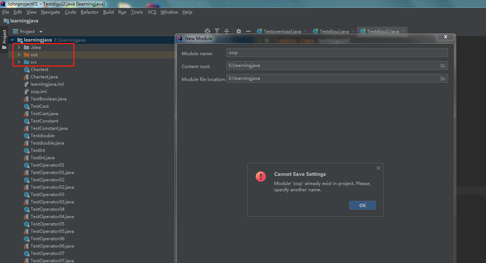
Task: Click the locate/scroll from source icon
Action: pos(207,31)
